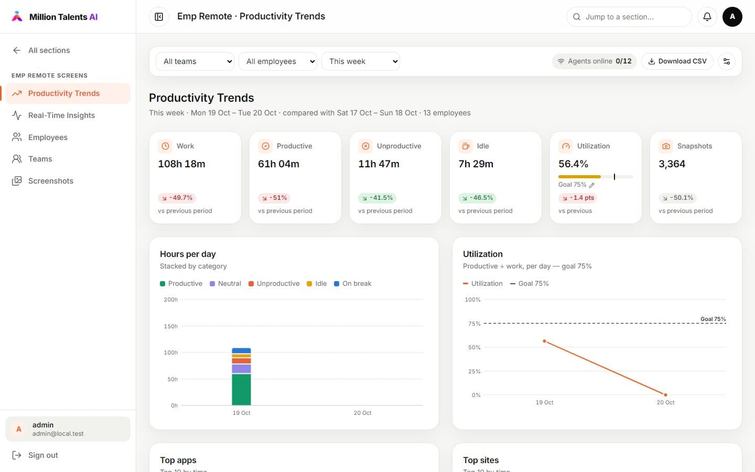Click the Real-Time Insights pulse icon
Viewport: 755px width, 472px height.
(17, 115)
